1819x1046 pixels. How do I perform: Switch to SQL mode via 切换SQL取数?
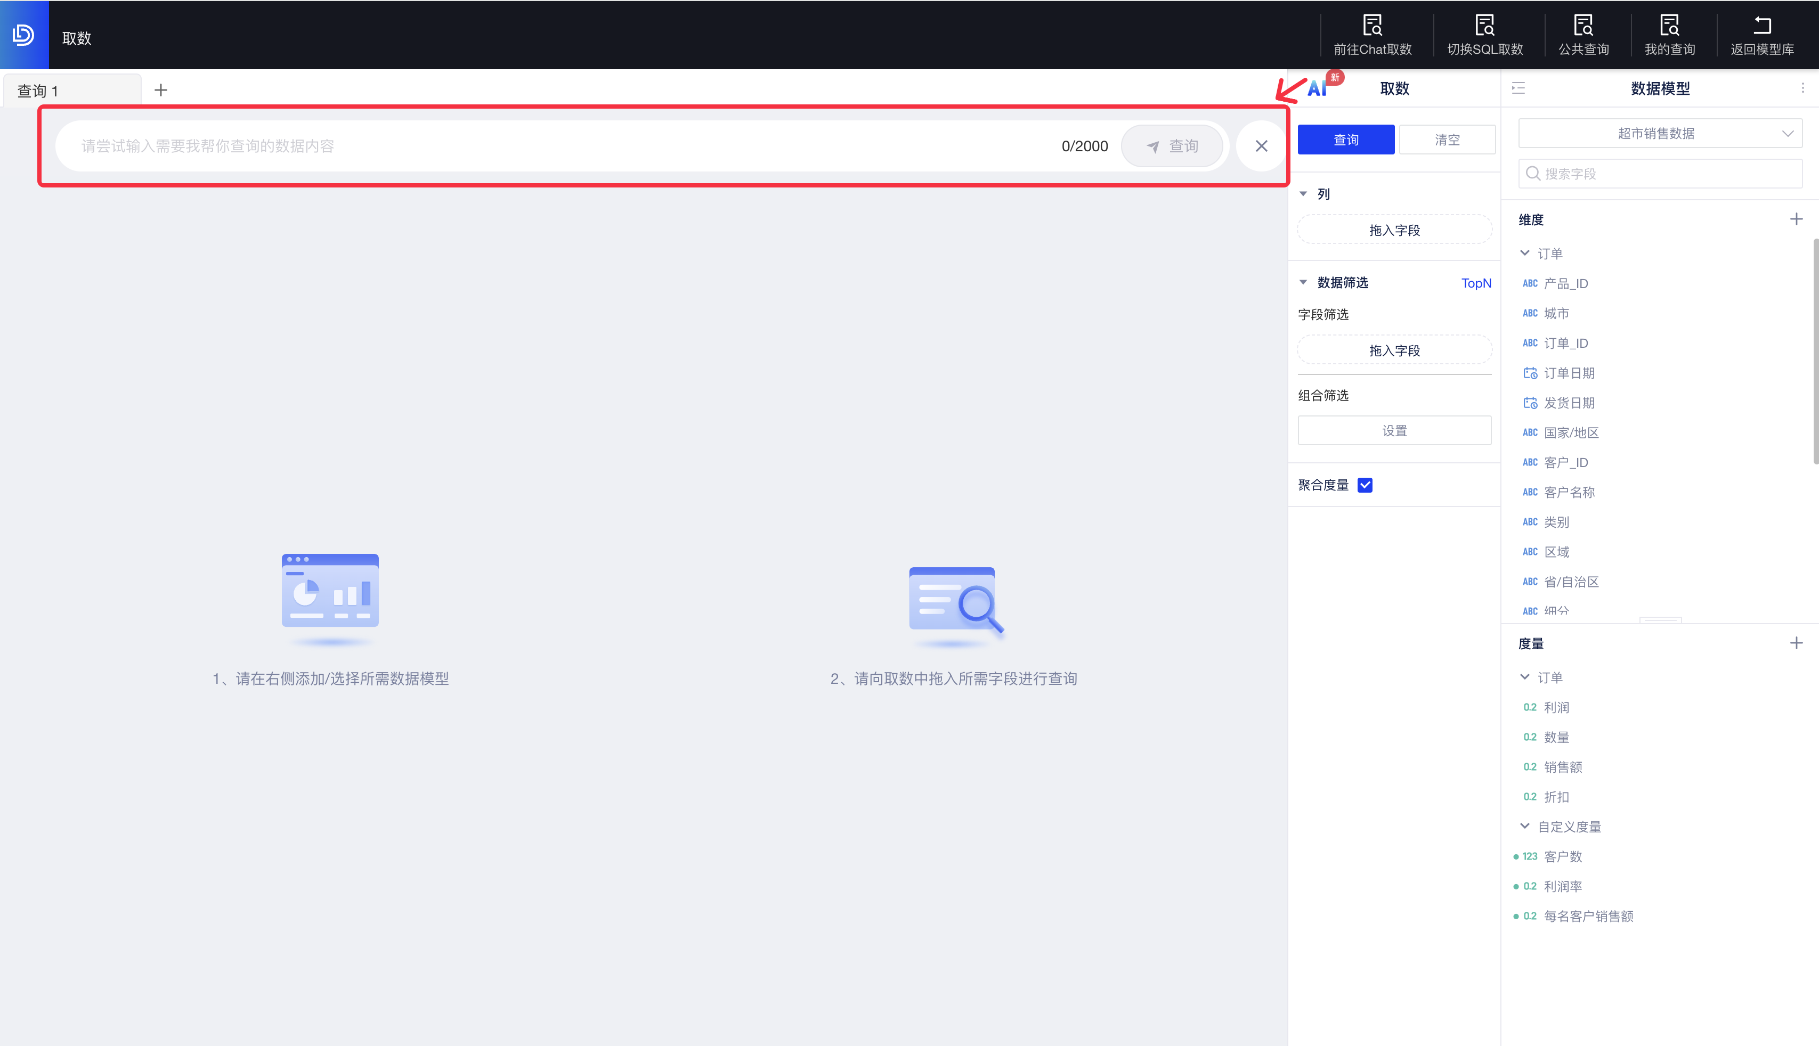click(x=1484, y=35)
